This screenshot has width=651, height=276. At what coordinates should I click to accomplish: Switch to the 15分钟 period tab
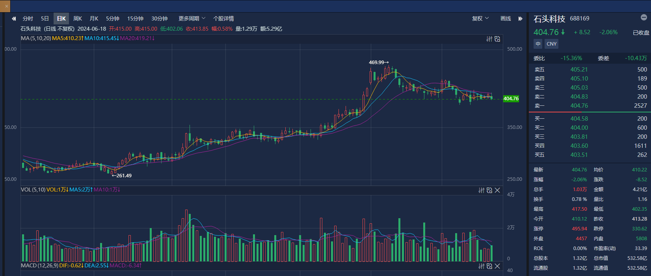[x=135, y=18]
